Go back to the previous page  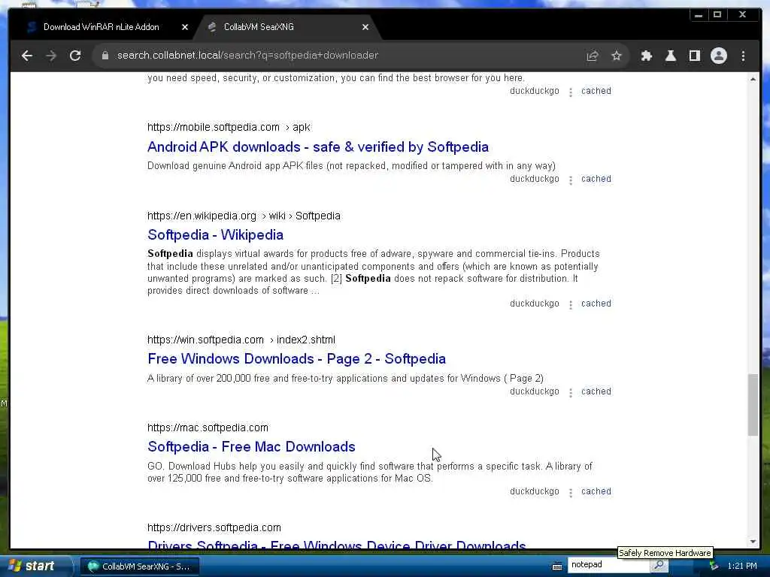[x=27, y=56]
